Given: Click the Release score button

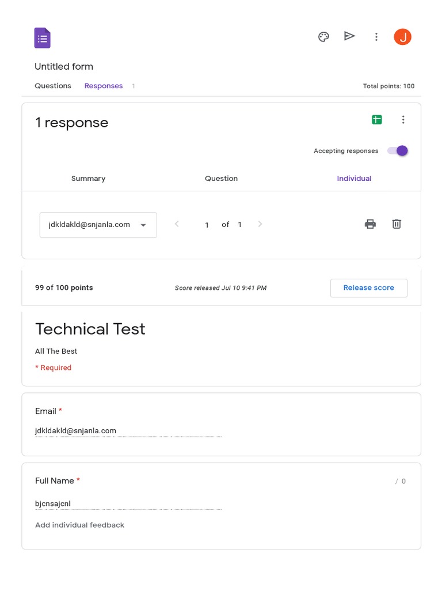Looking at the screenshot, I should 368,288.
